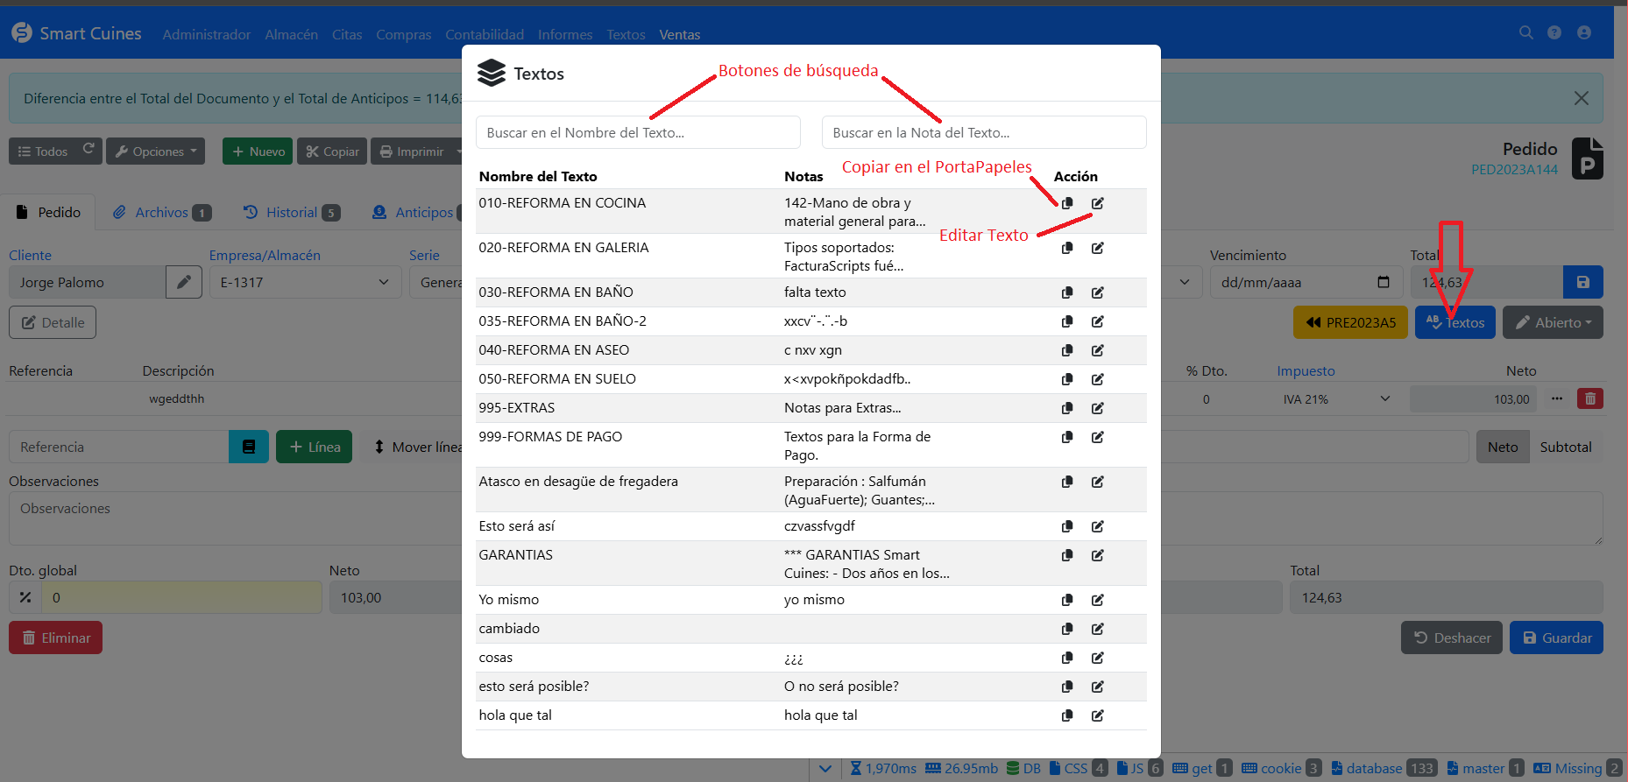Edit the 'hola que tal' text entry
The image size is (1628, 782).
coord(1097,715)
